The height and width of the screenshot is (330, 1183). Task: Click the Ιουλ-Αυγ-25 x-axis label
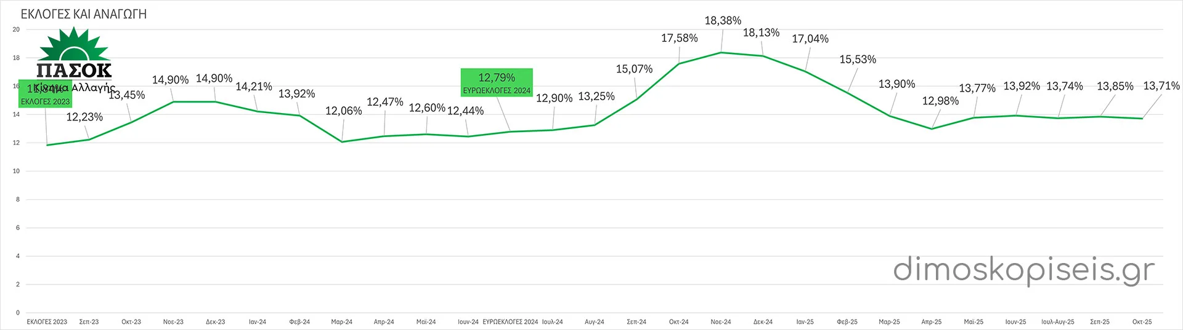point(1057,322)
